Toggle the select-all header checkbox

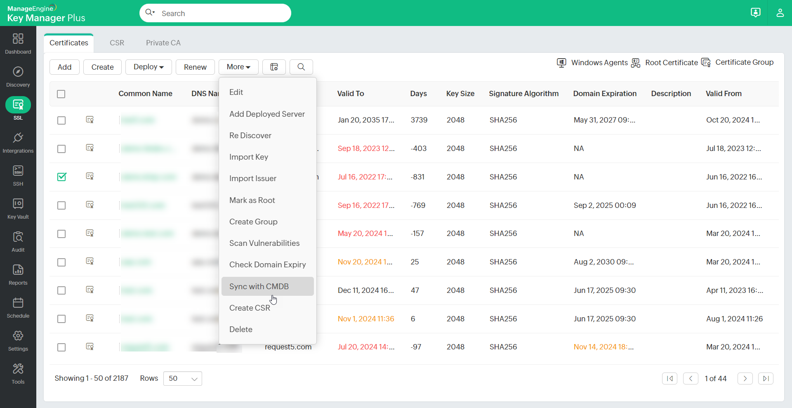coord(61,94)
